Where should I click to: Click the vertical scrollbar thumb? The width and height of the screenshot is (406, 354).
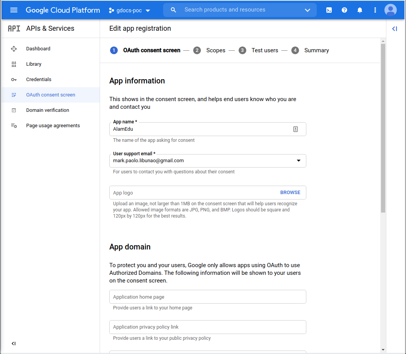pos(383,128)
